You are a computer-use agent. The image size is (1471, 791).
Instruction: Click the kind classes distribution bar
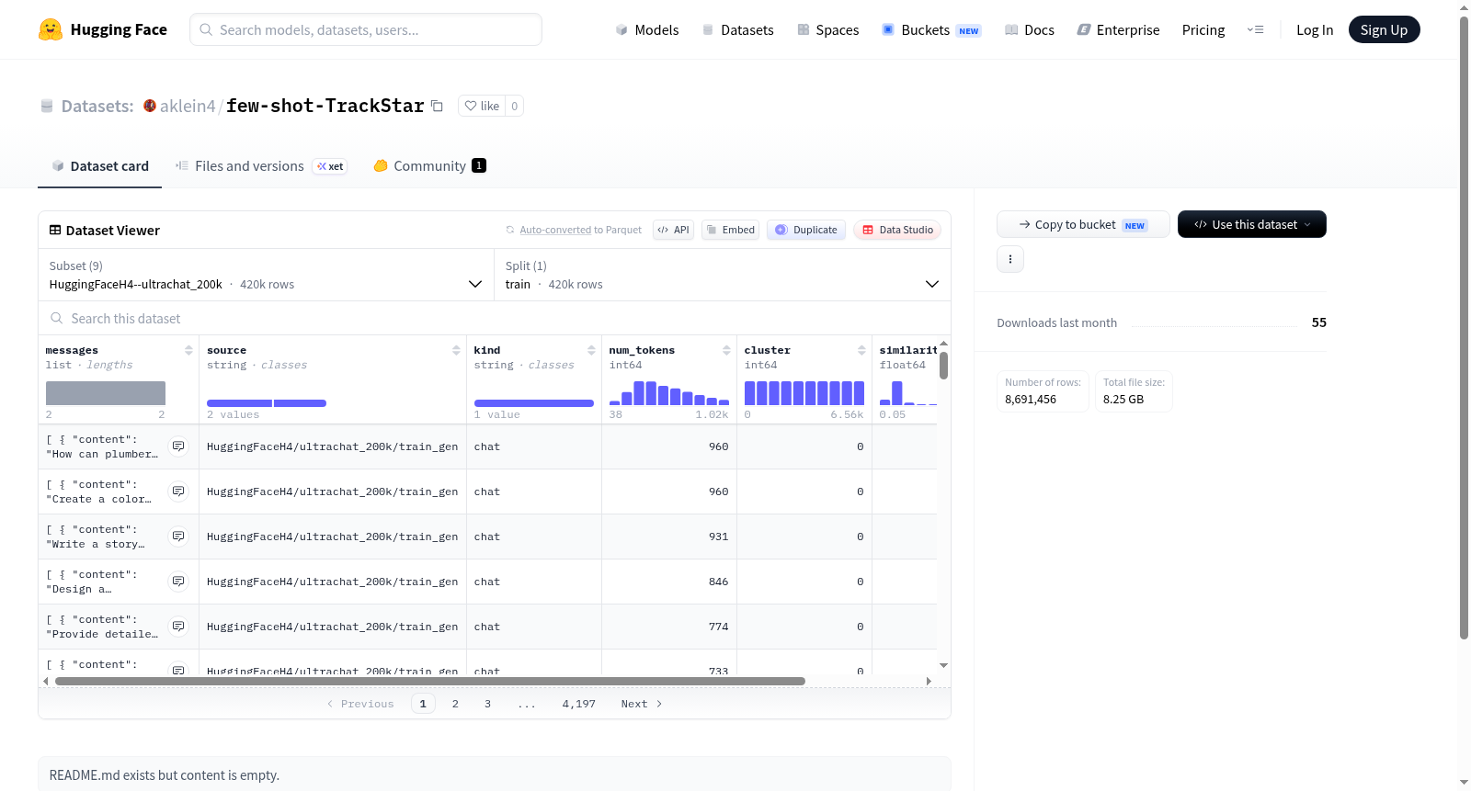pos(534,403)
